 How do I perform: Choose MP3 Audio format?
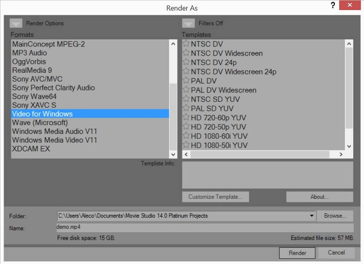click(x=90, y=53)
